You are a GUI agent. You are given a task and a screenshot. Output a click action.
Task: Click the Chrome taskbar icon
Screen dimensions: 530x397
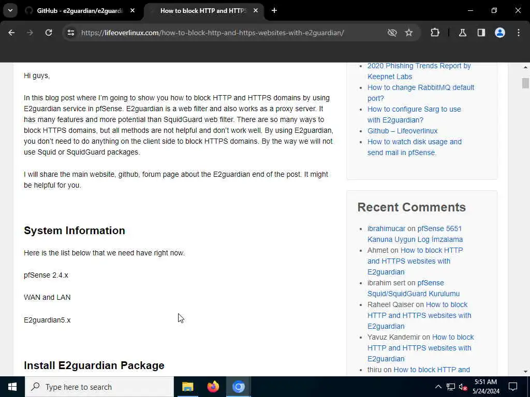[x=238, y=387]
